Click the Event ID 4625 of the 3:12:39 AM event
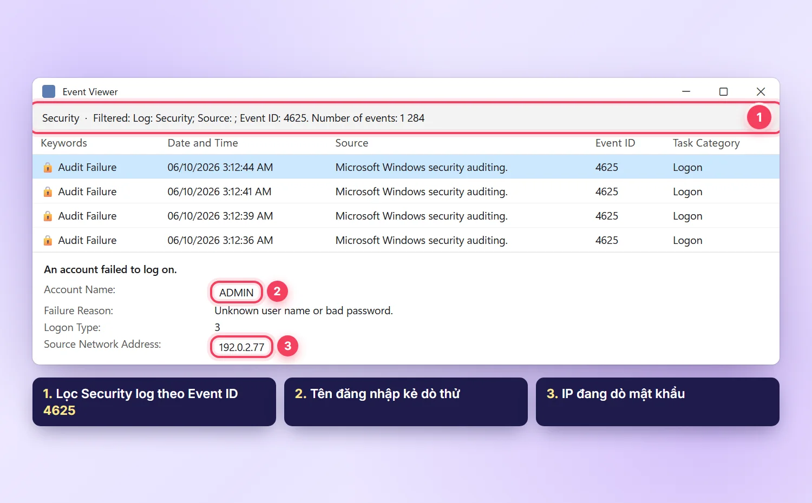Image resolution: width=812 pixels, height=503 pixels. tap(607, 216)
